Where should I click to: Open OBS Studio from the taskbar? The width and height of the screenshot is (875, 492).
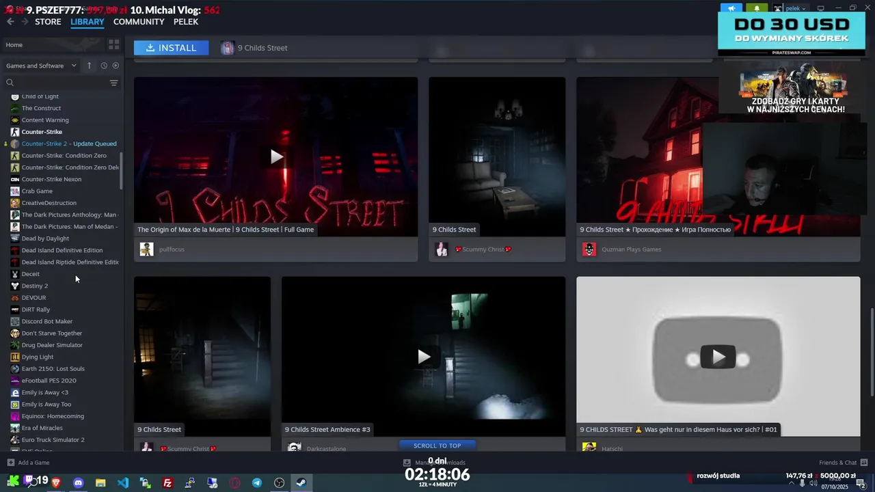coord(279,483)
